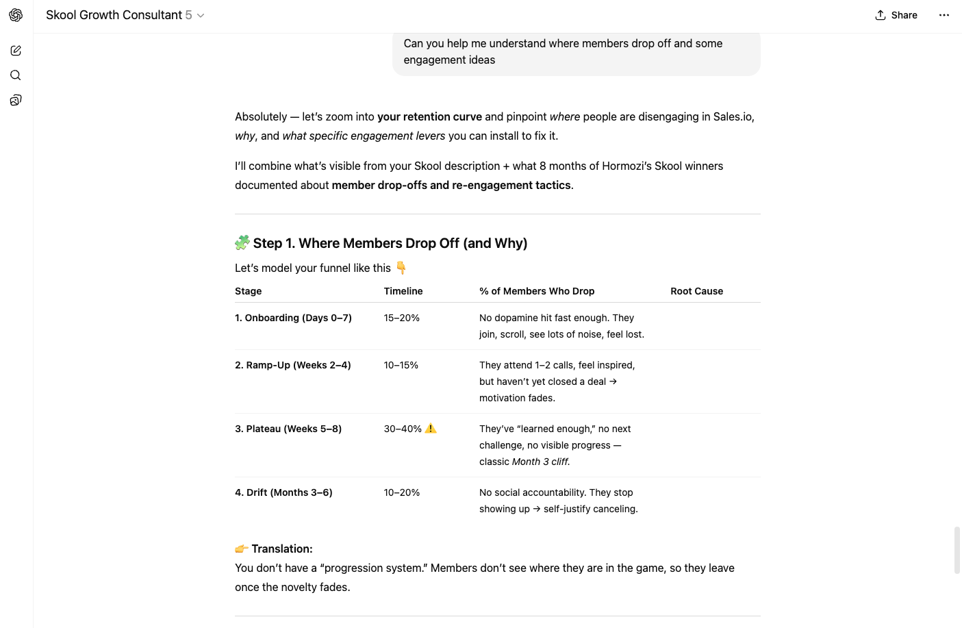Screen dimensions: 962x628
Task: Start a new chat with the pencil icon
Action: (x=16, y=51)
